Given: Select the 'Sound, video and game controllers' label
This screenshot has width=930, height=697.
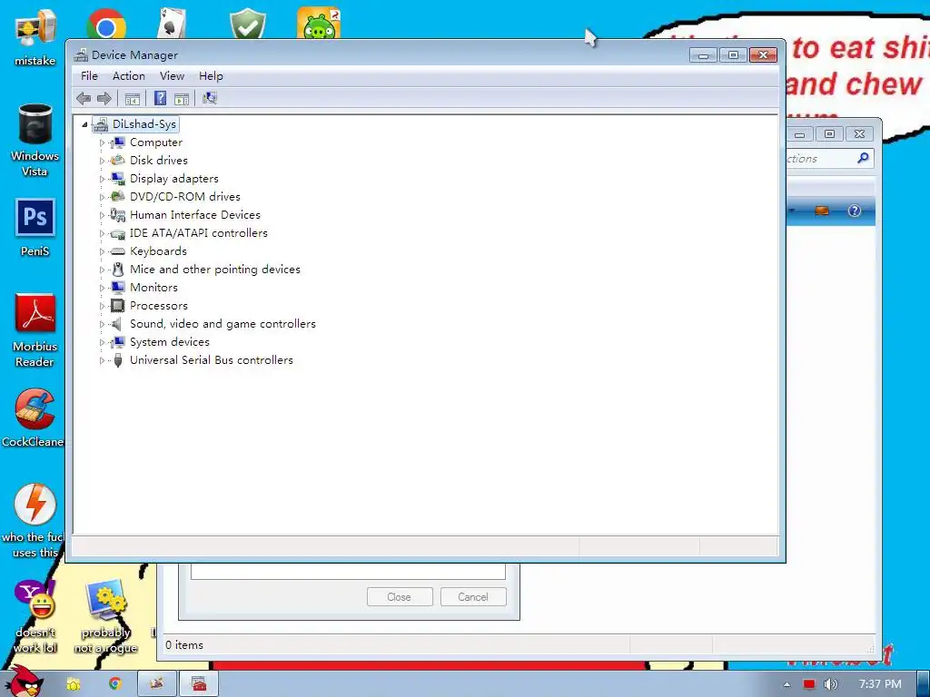Looking at the screenshot, I should [x=223, y=324].
